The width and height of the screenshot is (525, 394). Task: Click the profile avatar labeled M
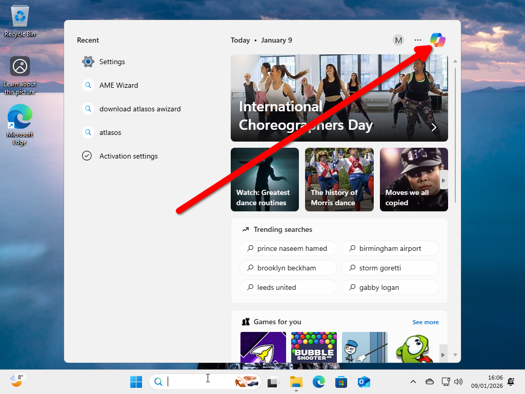click(398, 40)
